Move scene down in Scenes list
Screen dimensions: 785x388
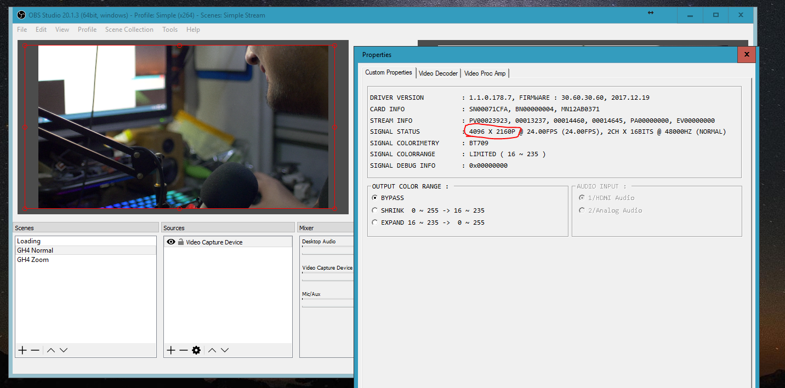tap(64, 350)
